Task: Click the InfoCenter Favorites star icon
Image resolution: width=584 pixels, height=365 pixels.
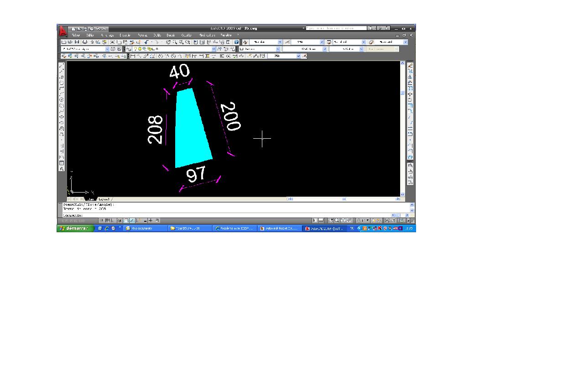Action: click(387, 28)
